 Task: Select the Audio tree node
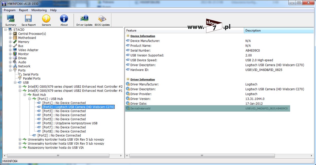click(22, 62)
